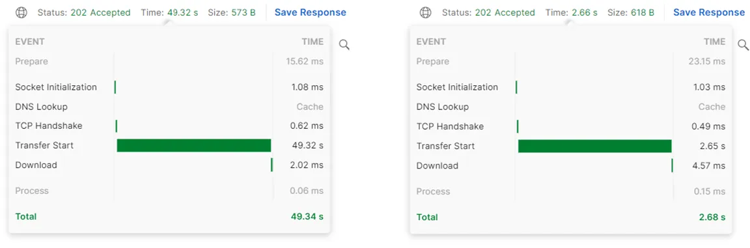This screenshot has height=248, width=750.
Task: Select the Prepare row showing 15.62 ms
Action: (169, 61)
